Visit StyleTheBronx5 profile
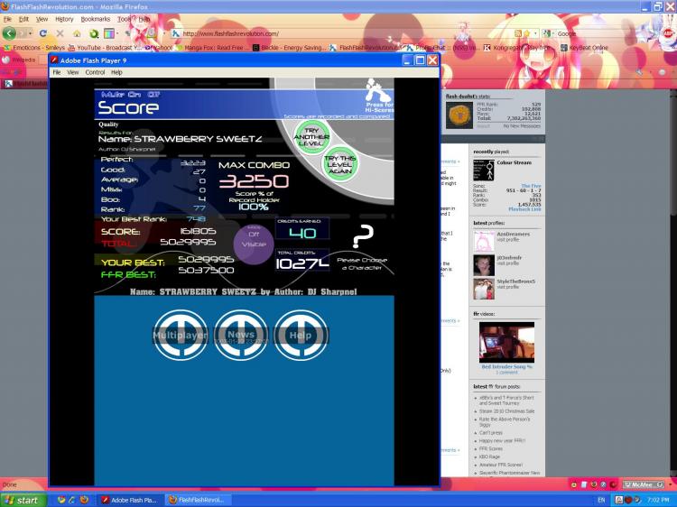677x507 pixels. pos(516,281)
